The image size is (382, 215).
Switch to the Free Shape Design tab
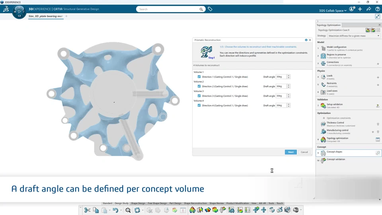[x=158, y=203]
